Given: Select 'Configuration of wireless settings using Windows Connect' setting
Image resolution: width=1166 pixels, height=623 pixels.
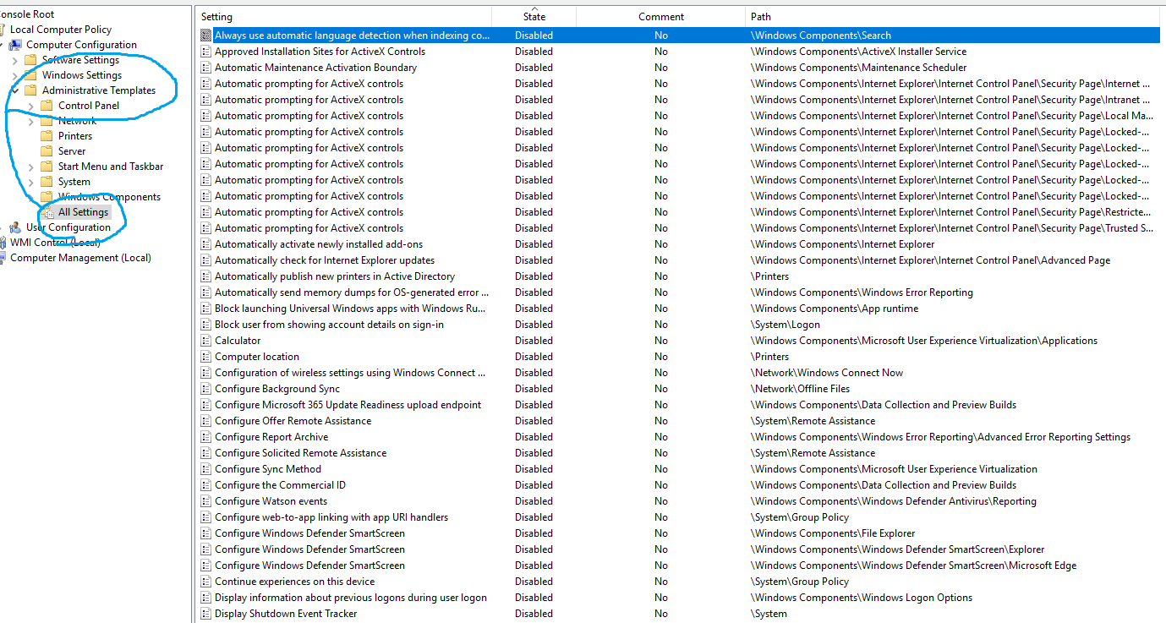Looking at the screenshot, I should tap(350, 373).
